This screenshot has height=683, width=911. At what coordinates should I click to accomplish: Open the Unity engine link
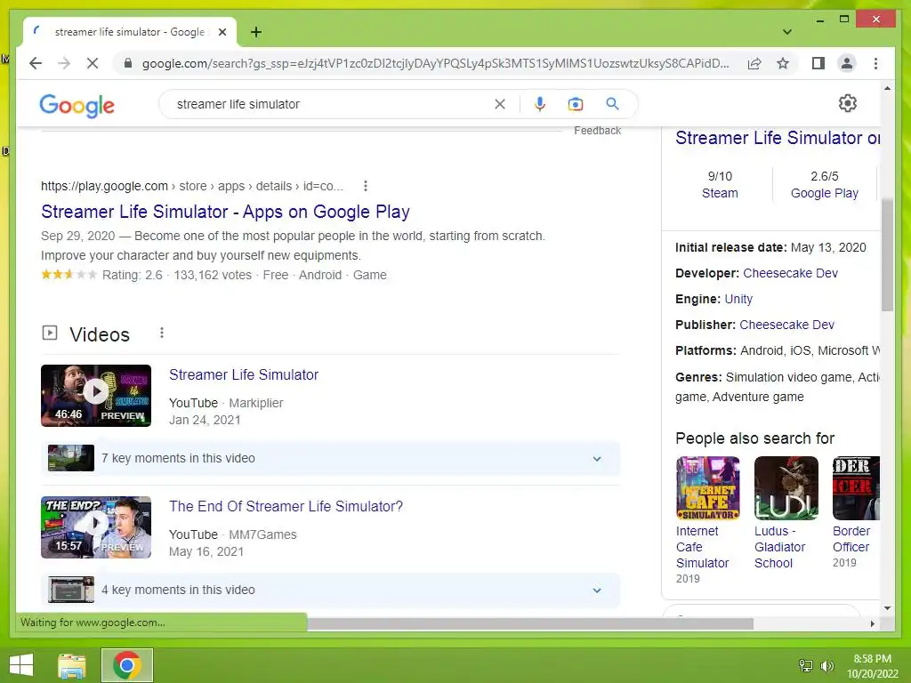pos(738,299)
